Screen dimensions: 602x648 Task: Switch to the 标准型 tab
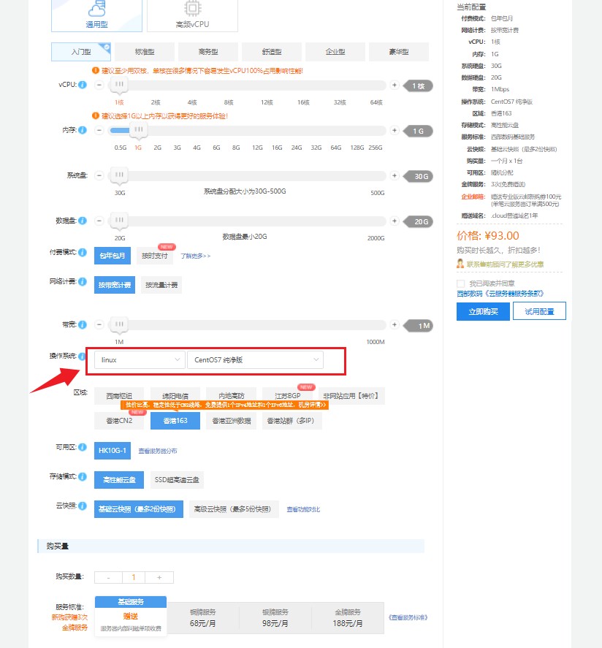pos(145,52)
